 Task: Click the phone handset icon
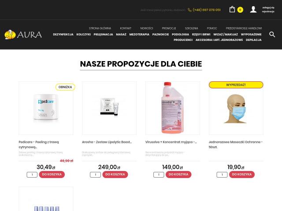coord(189,10)
